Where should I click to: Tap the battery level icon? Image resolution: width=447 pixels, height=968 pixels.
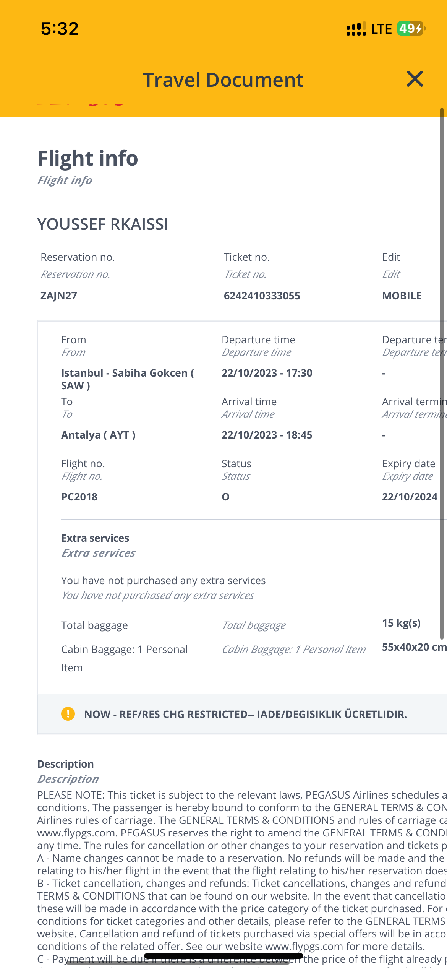pyautogui.click(x=411, y=28)
